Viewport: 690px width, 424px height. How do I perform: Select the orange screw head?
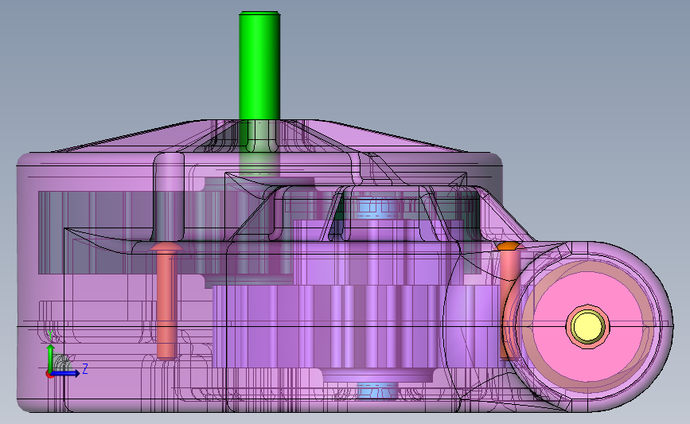(x=509, y=246)
